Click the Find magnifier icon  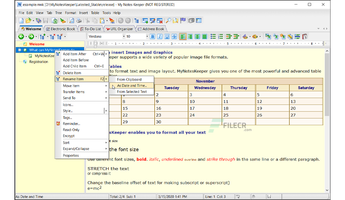(x=168, y=21)
